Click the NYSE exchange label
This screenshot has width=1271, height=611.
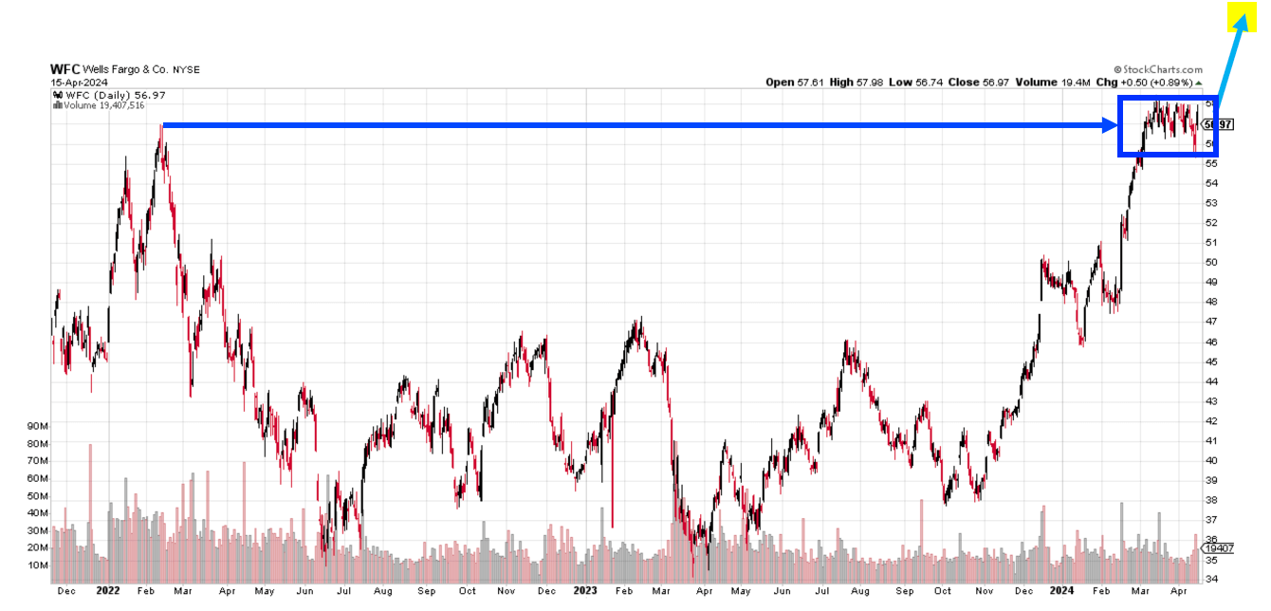[187, 70]
